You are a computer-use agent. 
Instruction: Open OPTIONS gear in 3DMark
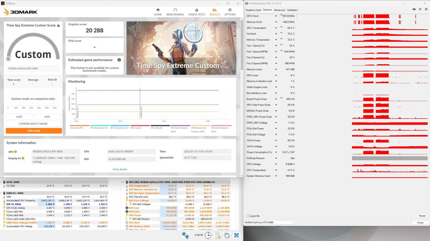pos(230,12)
